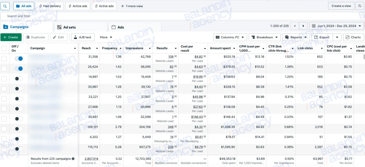Check the box for the 30,967 reach row
This screenshot has height=167, width=365.
pos(4,89)
